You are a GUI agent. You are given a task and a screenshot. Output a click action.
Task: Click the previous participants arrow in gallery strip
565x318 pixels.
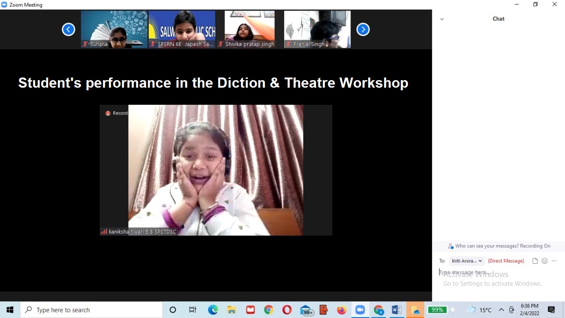pos(68,30)
